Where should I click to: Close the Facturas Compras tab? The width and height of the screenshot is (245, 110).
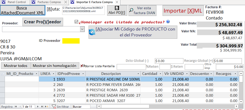(66, 2)
